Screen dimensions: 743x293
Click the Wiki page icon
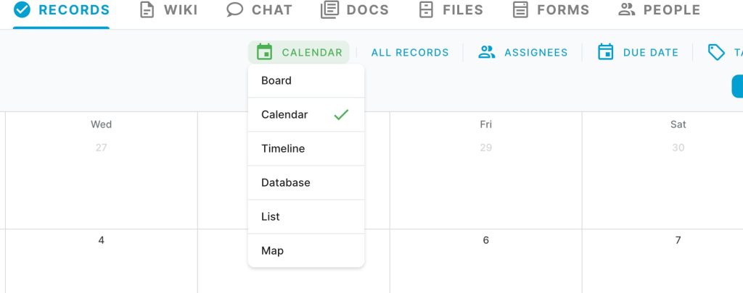point(147,9)
